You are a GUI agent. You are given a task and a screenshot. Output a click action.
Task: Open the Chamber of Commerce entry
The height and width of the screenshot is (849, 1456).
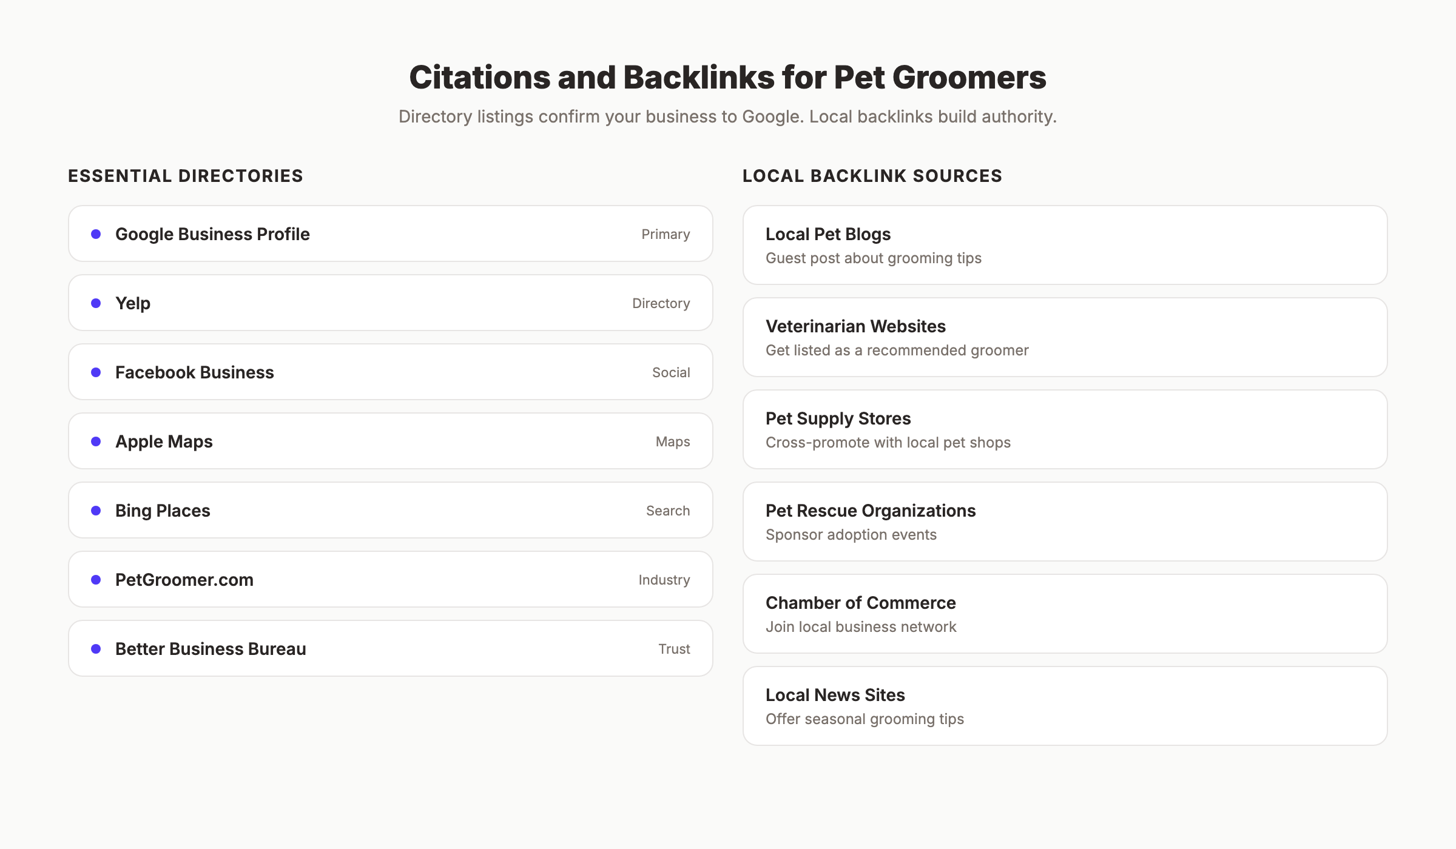(1065, 613)
